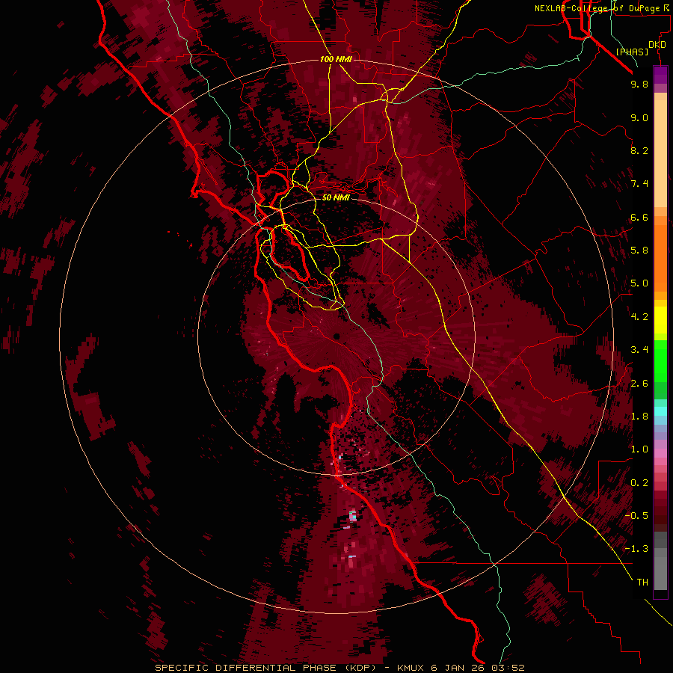
Task: Click the 3.4 scale value
Action: pyautogui.click(x=639, y=350)
